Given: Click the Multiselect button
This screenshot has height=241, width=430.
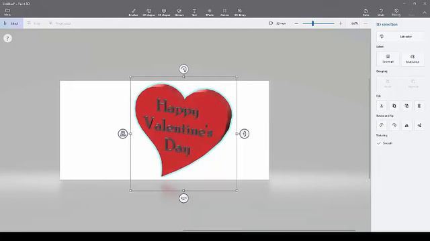Looking at the screenshot, I should click(413, 59).
